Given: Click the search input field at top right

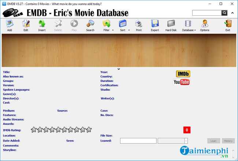Looking at the screenshot, I should coord(207,13).
